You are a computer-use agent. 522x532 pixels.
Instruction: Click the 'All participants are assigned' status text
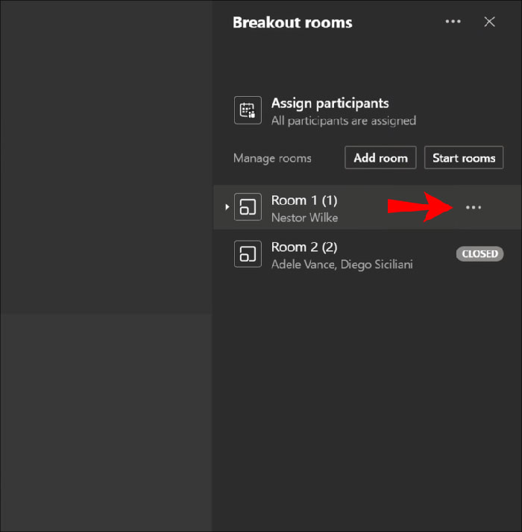point(343,121)
